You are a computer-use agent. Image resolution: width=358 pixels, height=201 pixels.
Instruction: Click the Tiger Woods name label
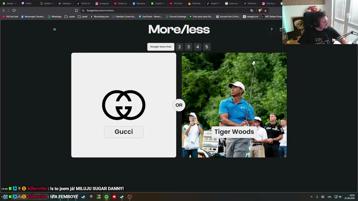[x=234, y=132]
